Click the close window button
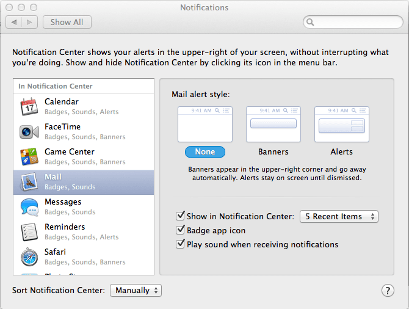Image resolution: width=409 pixels, height=309 pixels. point(9,7)
